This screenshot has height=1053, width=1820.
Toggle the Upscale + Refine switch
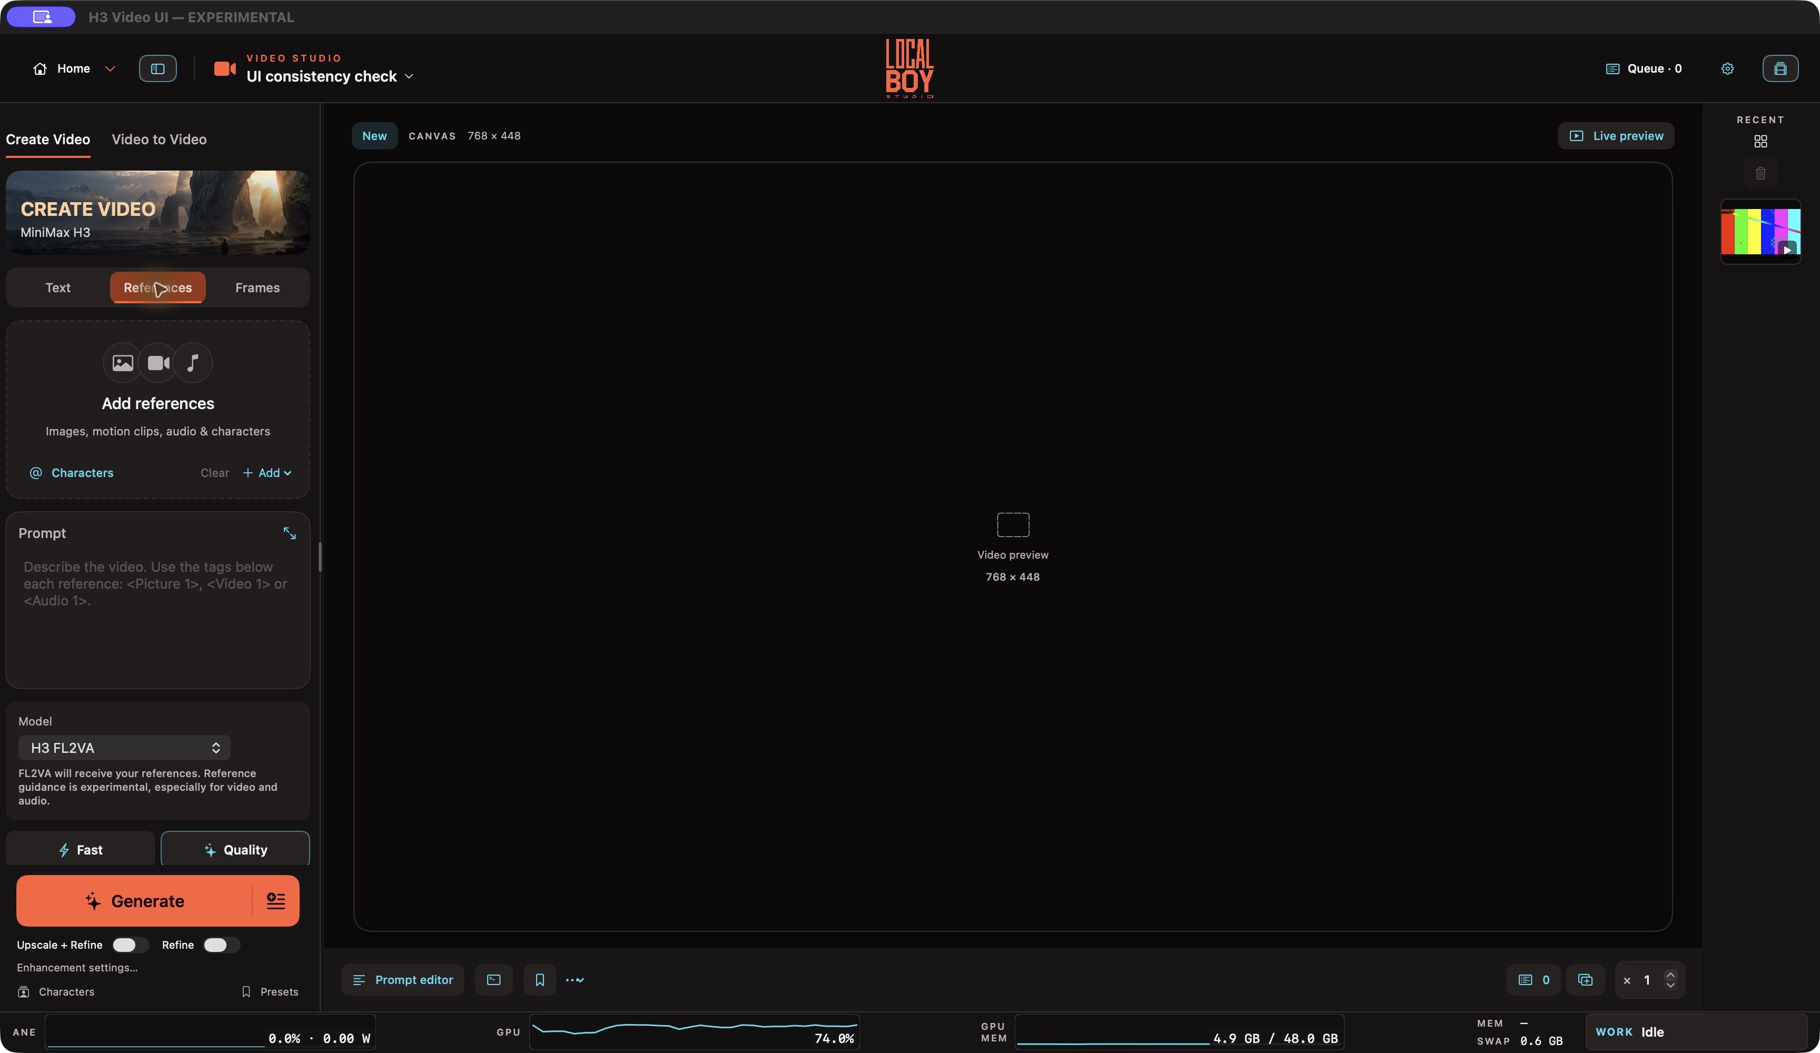(130, 945)
